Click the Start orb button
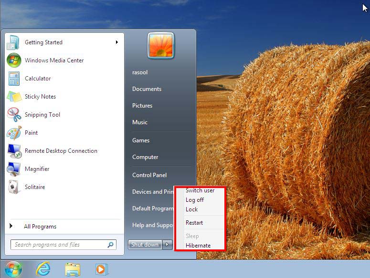 click(13, 269)
